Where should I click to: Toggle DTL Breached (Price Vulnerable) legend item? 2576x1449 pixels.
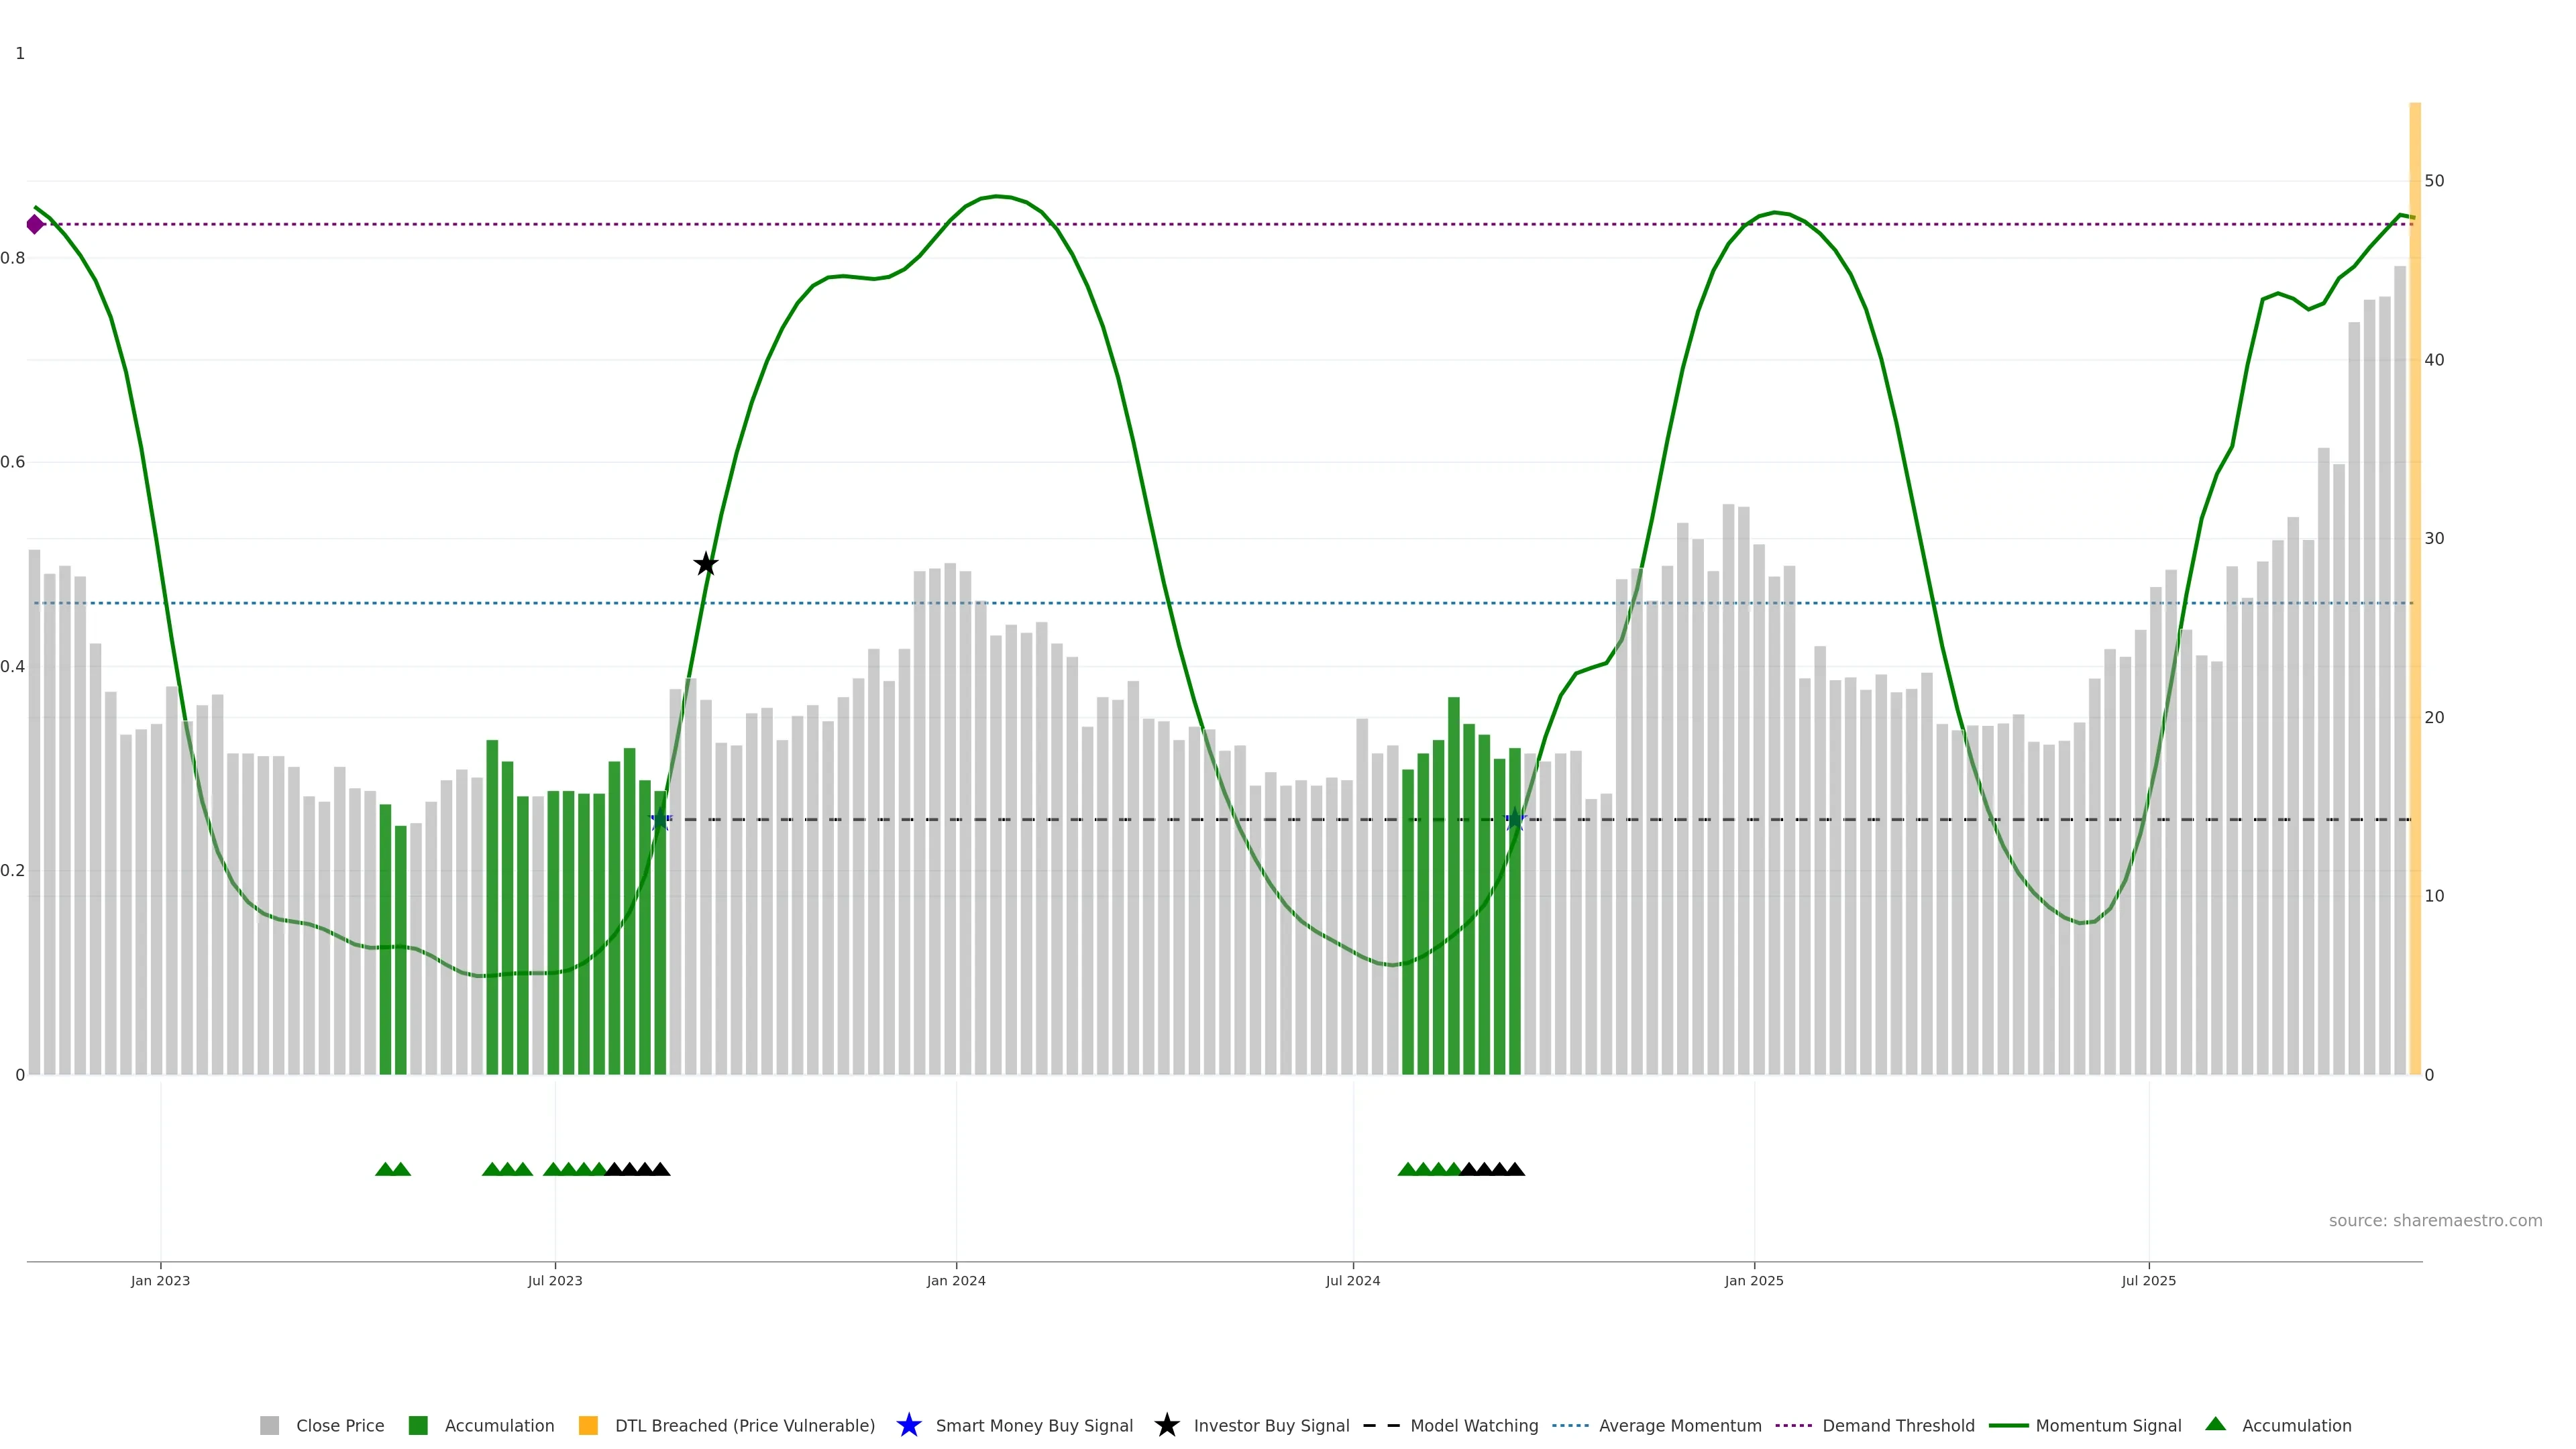coord(744,1425)
